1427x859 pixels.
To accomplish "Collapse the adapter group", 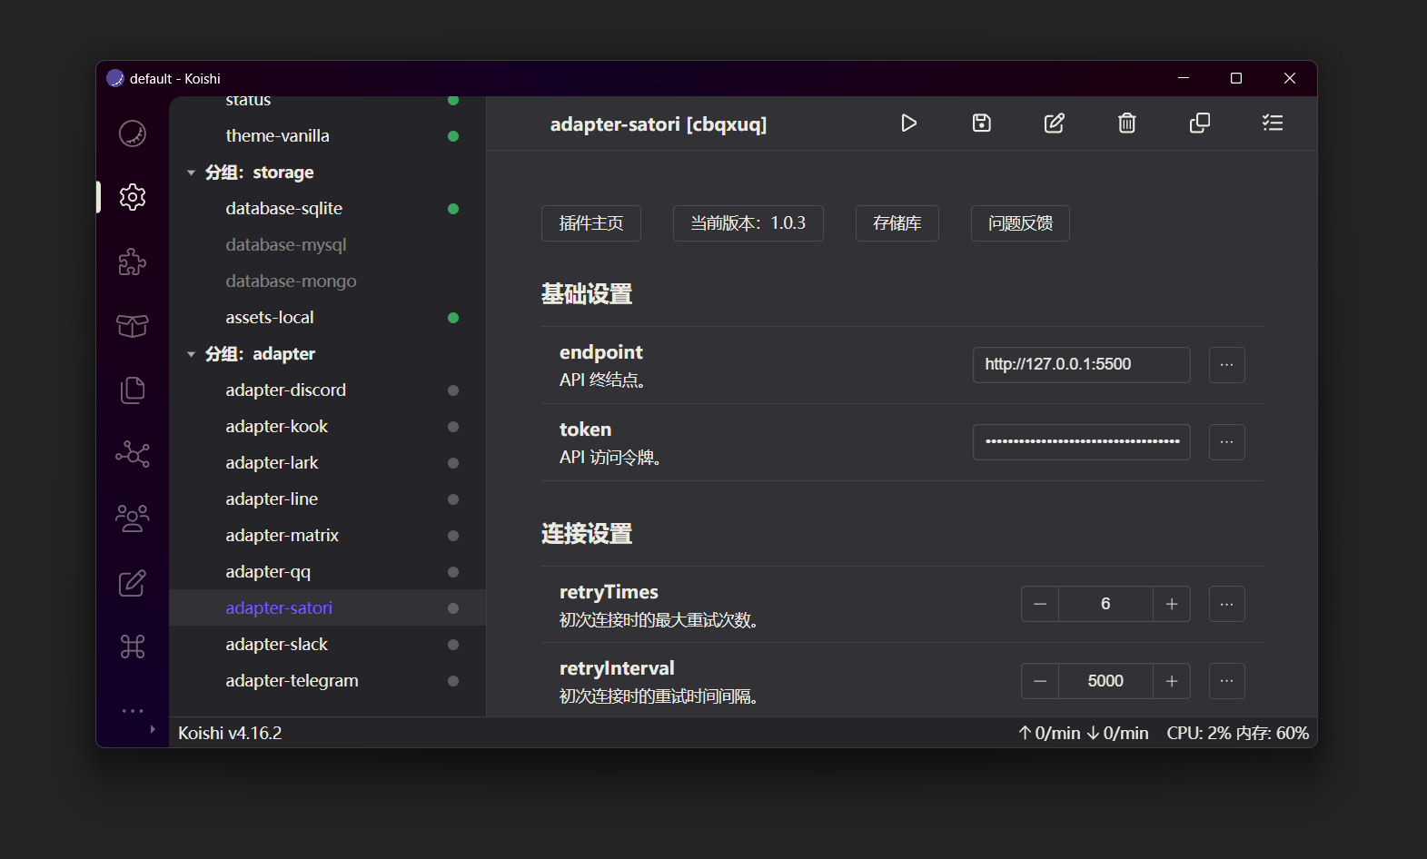I will [191, 354].
